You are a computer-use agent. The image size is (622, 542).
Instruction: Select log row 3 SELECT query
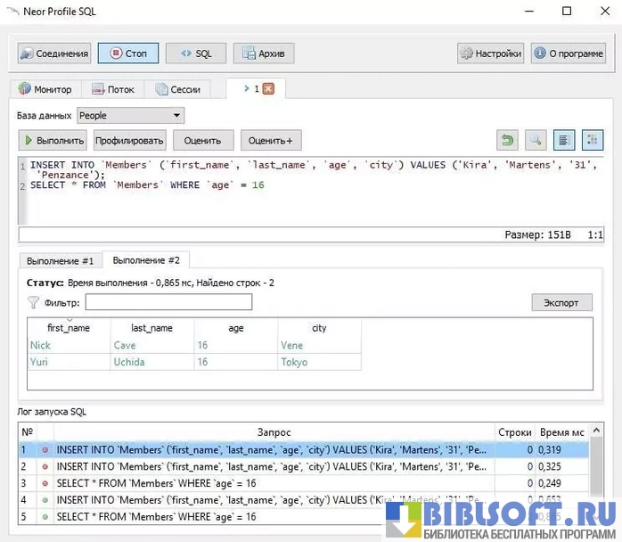coord(267,483)
